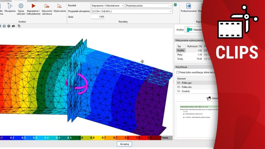Image resolution: width=265 pixels, height=149 pixels.
Task: Toggle the green indicator beside Przemieszczenia
Action: pyautogui.click(x=175, y=5)
